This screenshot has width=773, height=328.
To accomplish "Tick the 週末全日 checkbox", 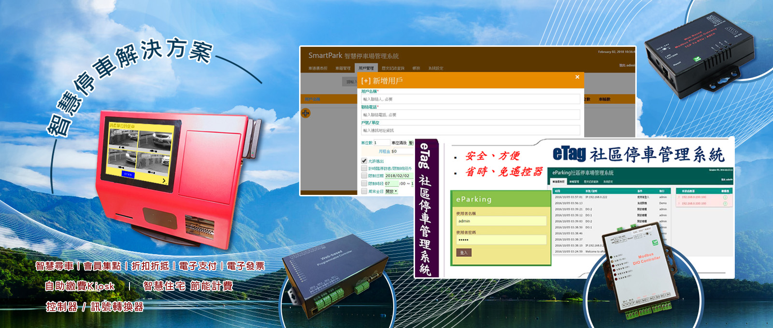I will pyautogui.click(x=364, y=191).
